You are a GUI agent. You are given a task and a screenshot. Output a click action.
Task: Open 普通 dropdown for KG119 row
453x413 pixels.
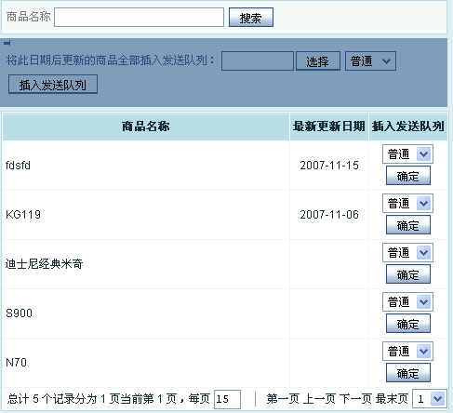click(x=407, y=204)
